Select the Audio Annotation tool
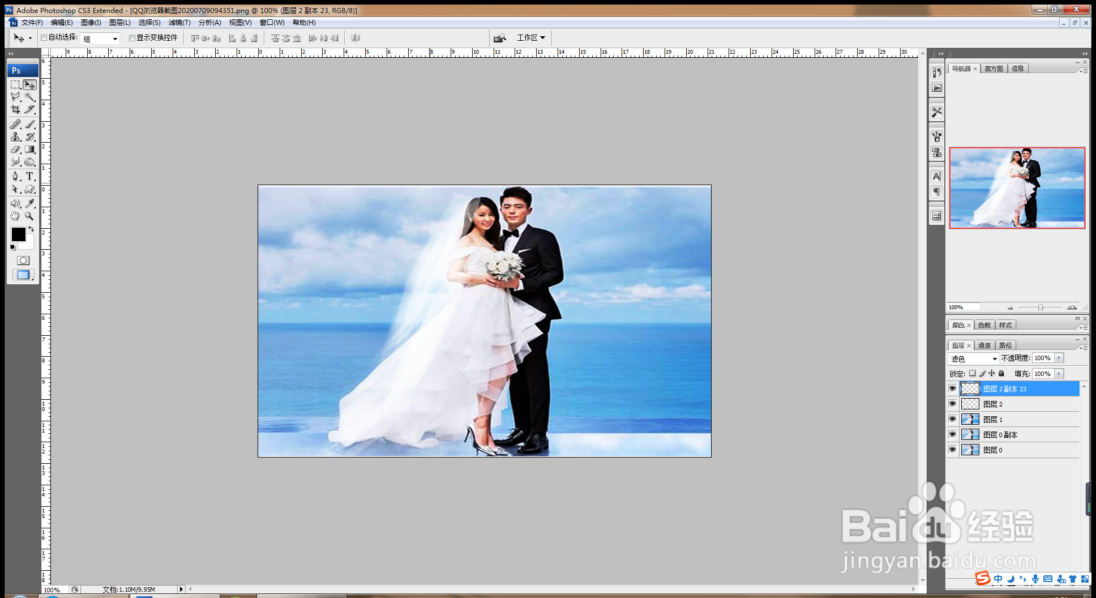Screen dimensions: 1096x598 tap(15, 203)
